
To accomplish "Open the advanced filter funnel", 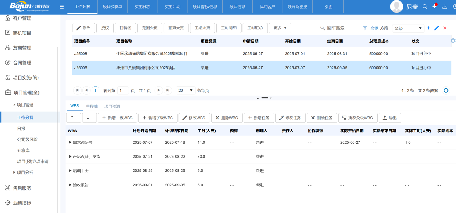I will pyautogui.click(x=365, y=28).
